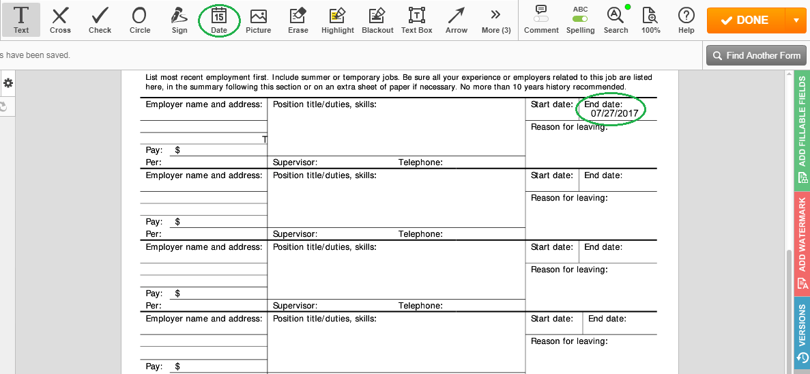Click the first 'Telephone:' label
This screenshot has height=374, width=810.
tap(420, 162)
